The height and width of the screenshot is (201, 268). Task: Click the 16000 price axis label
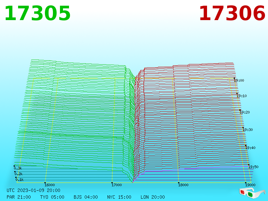(50, 185)
